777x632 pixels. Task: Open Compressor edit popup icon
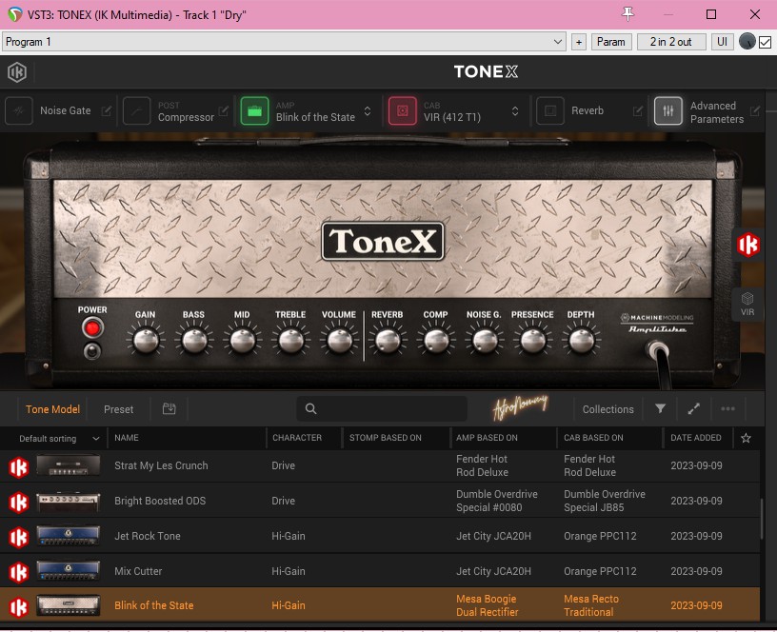click(224, 111)
